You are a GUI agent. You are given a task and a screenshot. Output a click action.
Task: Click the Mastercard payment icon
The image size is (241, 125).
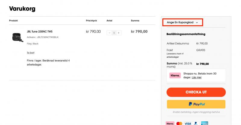pyautogui.click(x=179, y=123)
